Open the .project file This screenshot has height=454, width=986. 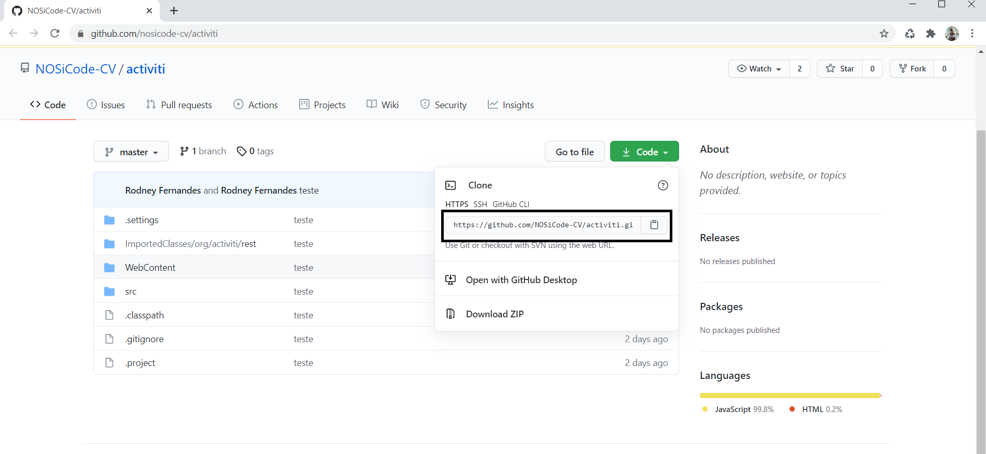tap(140, 363)
